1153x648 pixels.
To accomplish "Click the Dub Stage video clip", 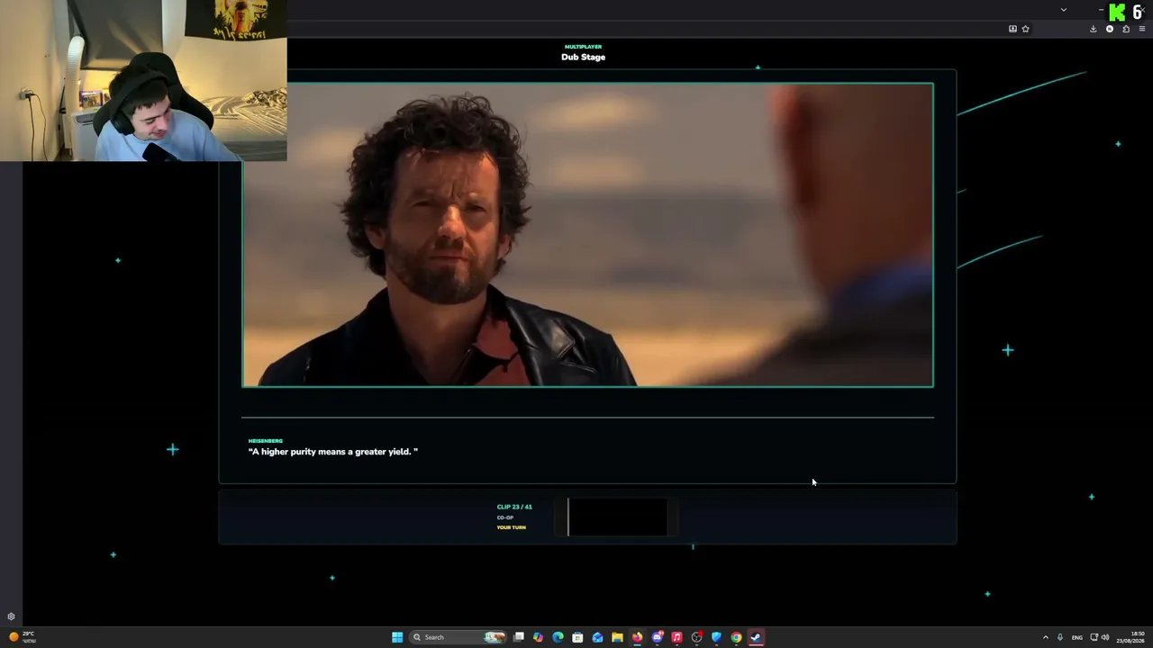I will [588, 235].
